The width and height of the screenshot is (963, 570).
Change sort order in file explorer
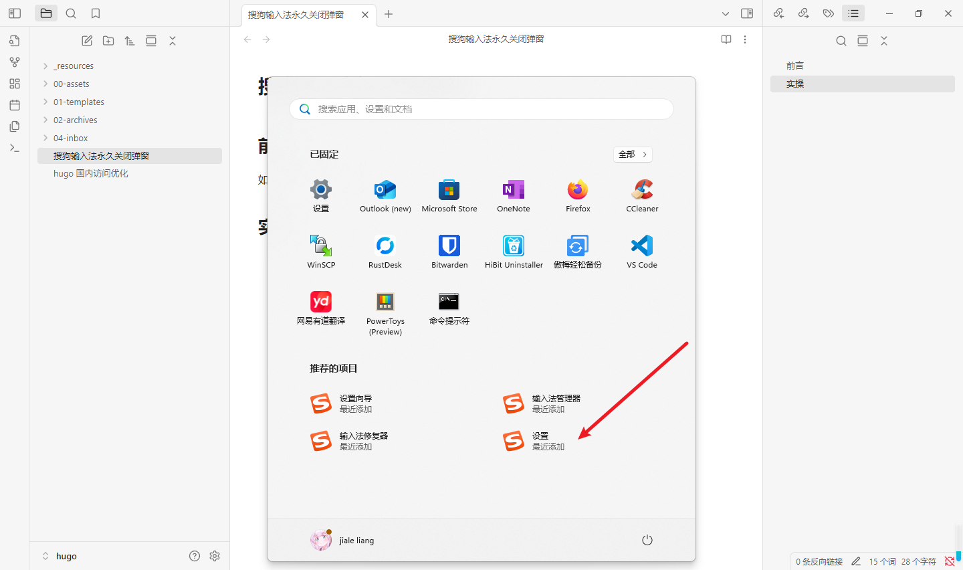130,41
